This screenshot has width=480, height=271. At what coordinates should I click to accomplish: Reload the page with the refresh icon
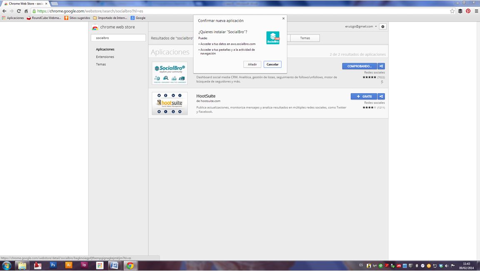19,11
